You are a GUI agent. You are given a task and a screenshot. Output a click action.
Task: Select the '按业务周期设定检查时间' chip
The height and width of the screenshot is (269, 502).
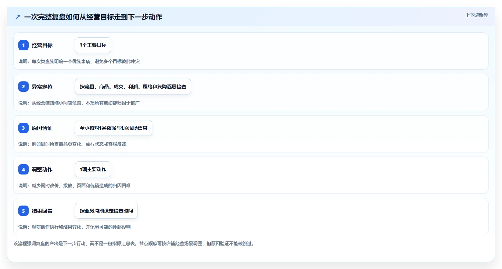106,211
